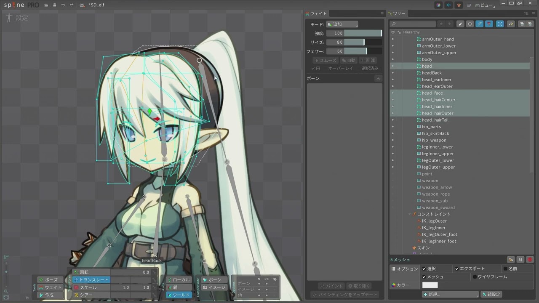The width and height of the screenshot is (539, 303).
Task: Open the tree panel settings sliders icon
Action: point(526,13)
